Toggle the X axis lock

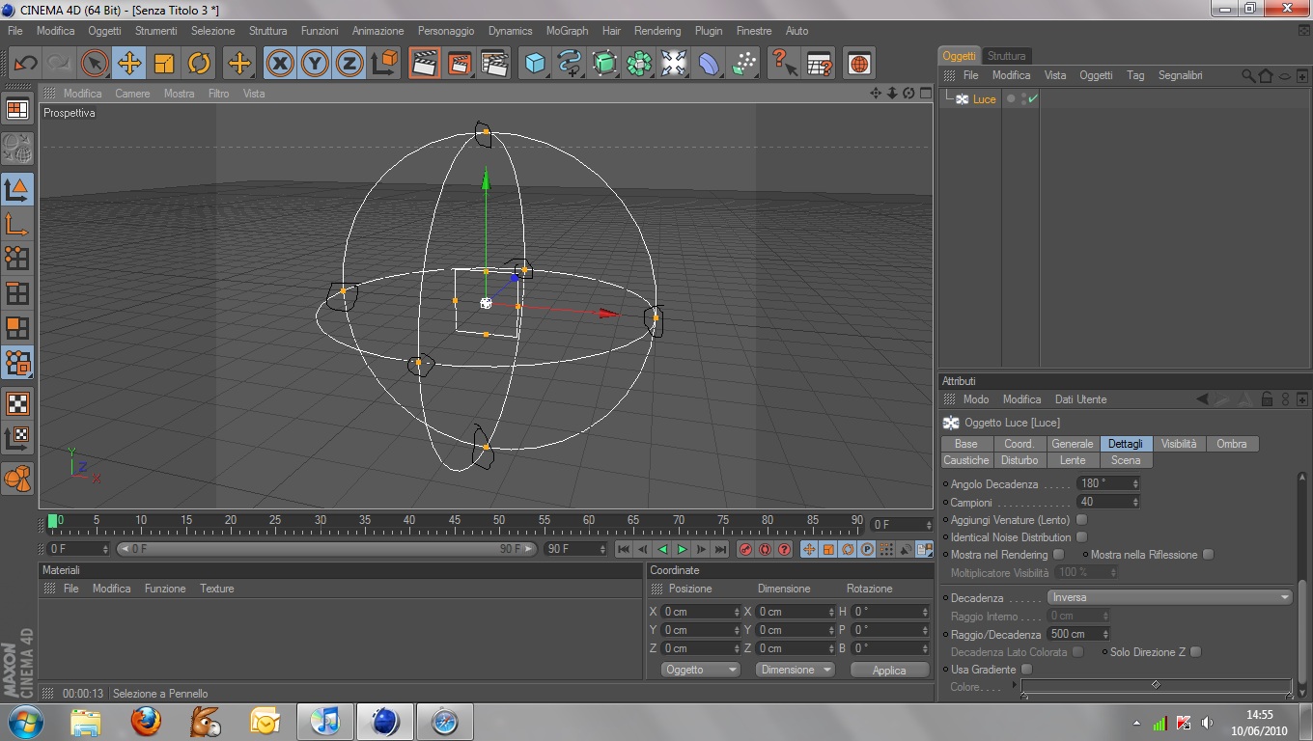click(280, 64)
